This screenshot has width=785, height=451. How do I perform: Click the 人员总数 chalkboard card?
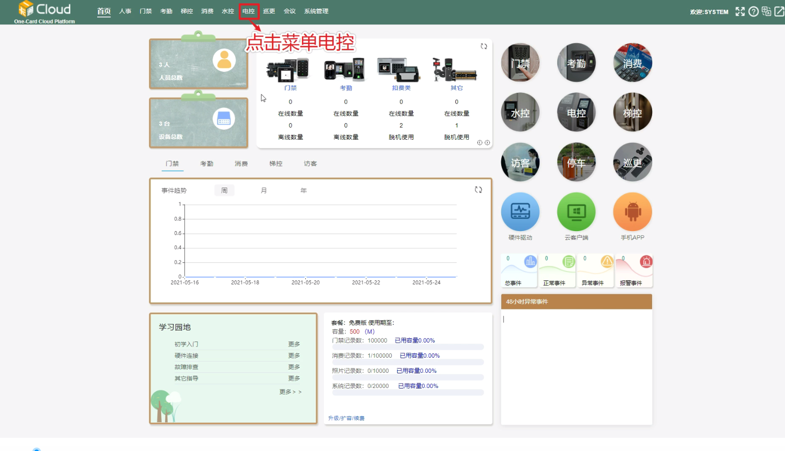[x=198, y=64]
